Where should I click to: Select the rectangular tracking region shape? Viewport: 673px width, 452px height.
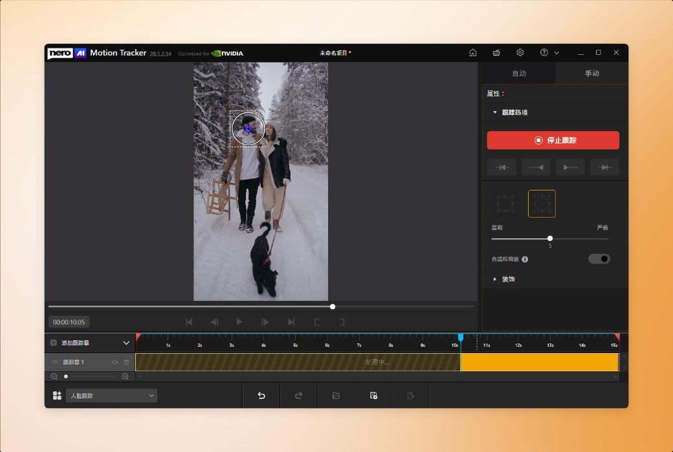(x=505, y=203)
